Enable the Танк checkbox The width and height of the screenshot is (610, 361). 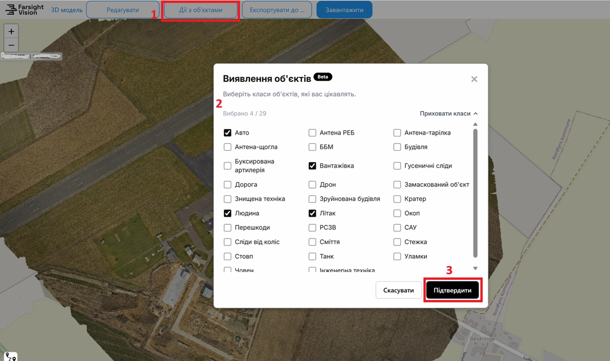[x=312, y=256]
